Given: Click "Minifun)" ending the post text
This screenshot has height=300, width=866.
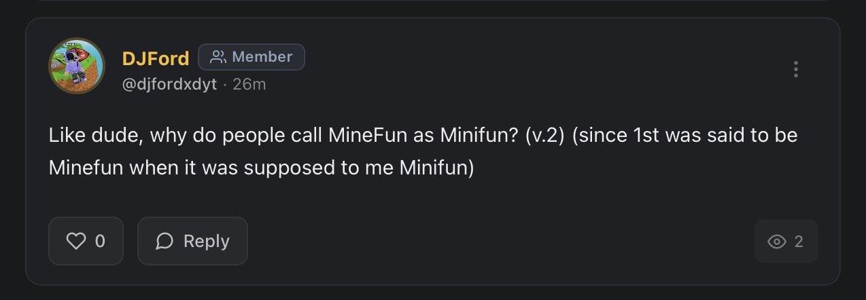Looking at the screenshot, I should pyautogui.click(x=436, y=167).
